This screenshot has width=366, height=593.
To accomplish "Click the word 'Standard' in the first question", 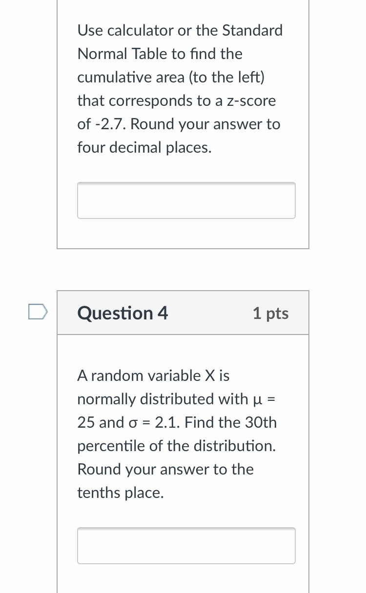I will pyautogui.click(x=252, y=30).
